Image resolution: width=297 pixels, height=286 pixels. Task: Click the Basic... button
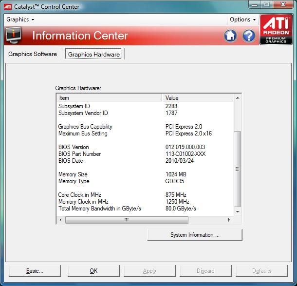click(x=35, y=271)
